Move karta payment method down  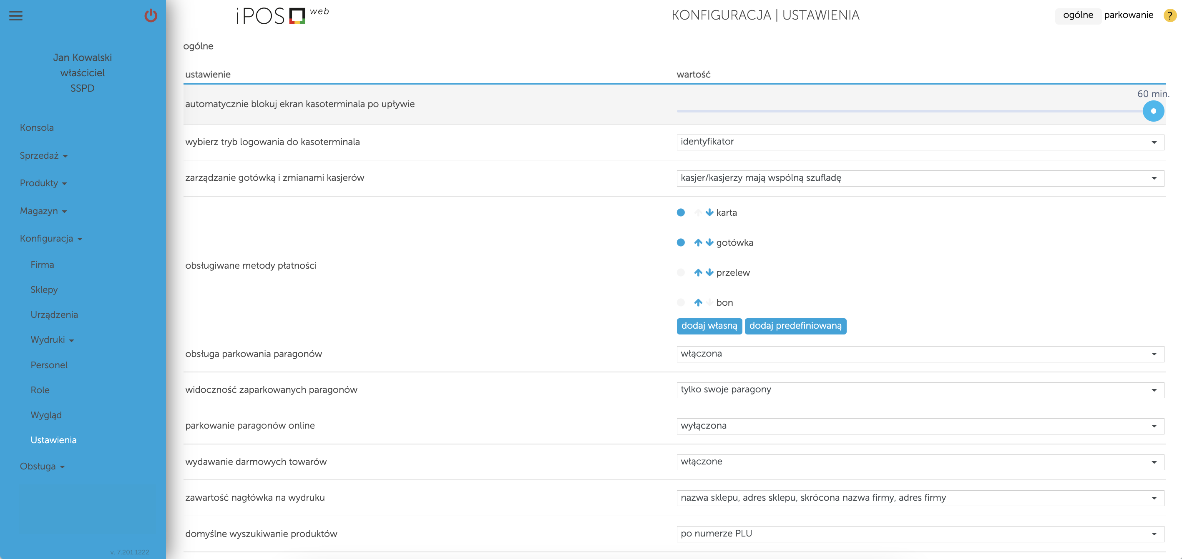click(x=709, y=212)
